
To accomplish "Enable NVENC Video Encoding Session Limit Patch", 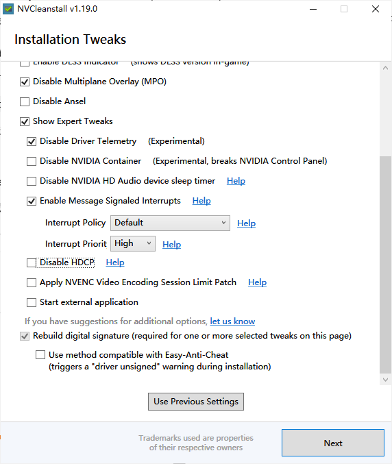I will [x=32, y=282].
